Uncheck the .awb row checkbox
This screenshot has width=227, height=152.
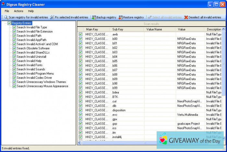(80, 34)
